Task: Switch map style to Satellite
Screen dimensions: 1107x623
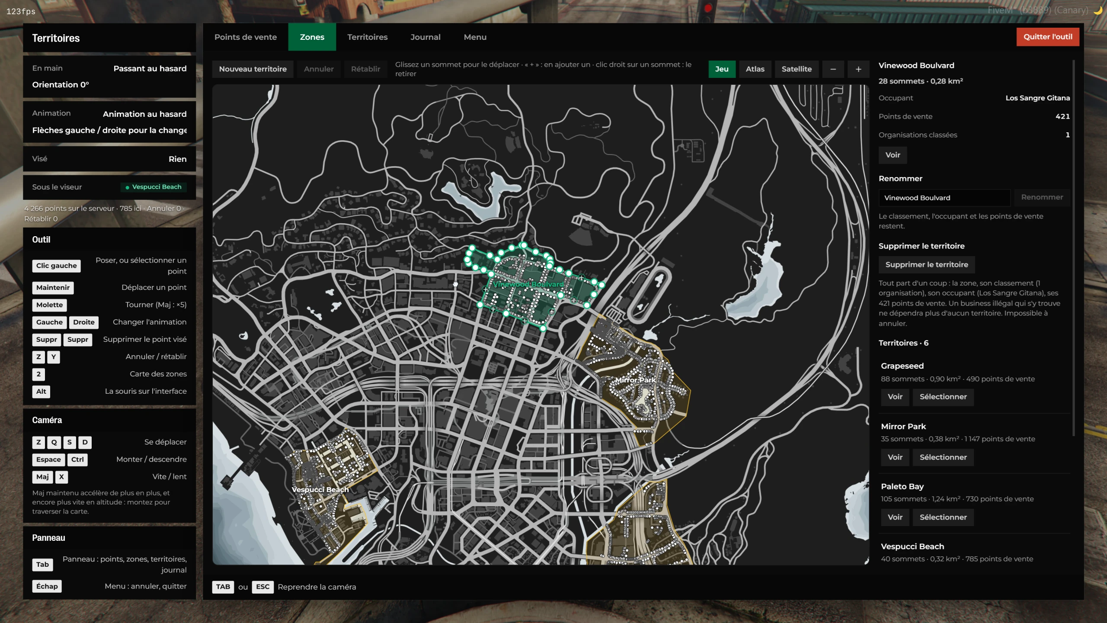Action: [797, 69]
